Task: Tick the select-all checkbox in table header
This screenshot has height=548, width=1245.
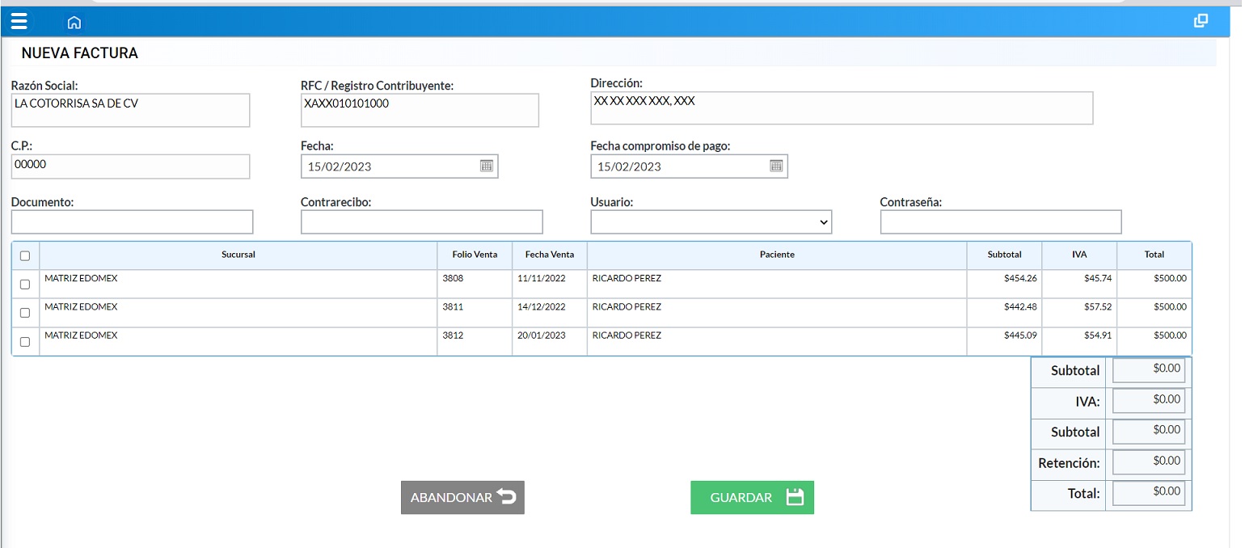Action: pos(25,256)
